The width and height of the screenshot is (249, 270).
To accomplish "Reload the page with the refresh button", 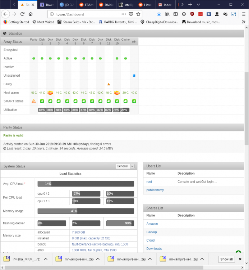I will tap(22, 14).
